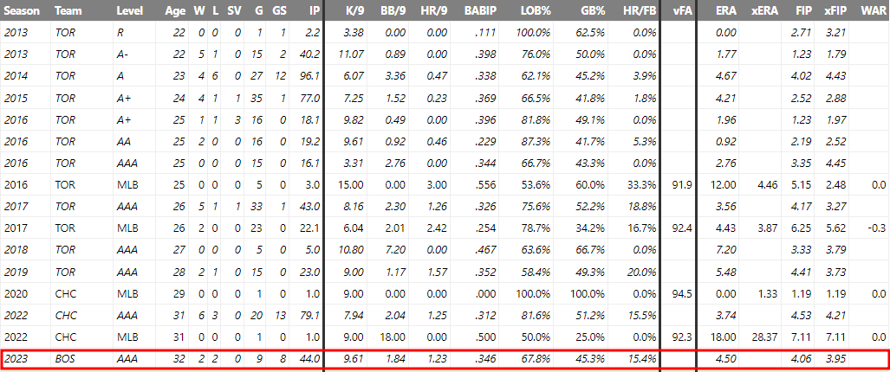Select the highlighted 2023 BOS AAA row
The height and width of the screenshot is (372, 890).
445,359
